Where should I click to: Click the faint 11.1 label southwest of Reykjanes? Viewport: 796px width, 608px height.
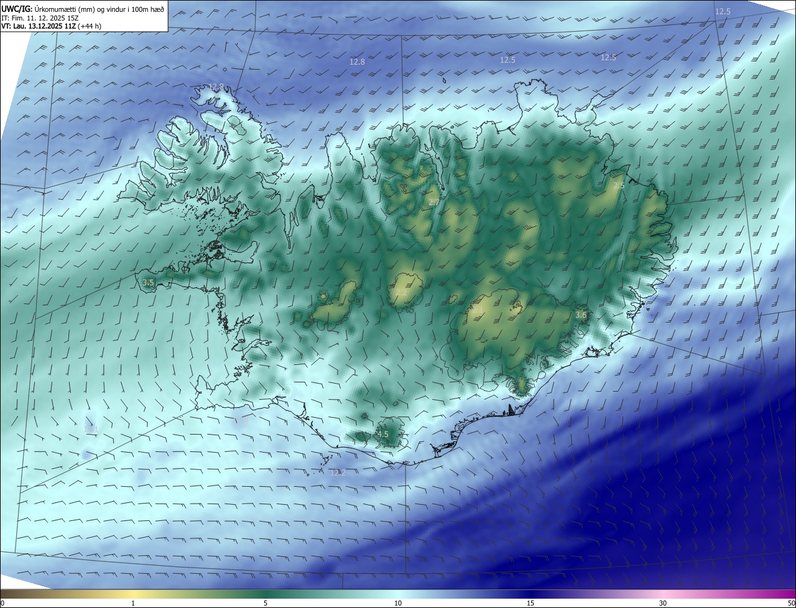tap(91, 429)
